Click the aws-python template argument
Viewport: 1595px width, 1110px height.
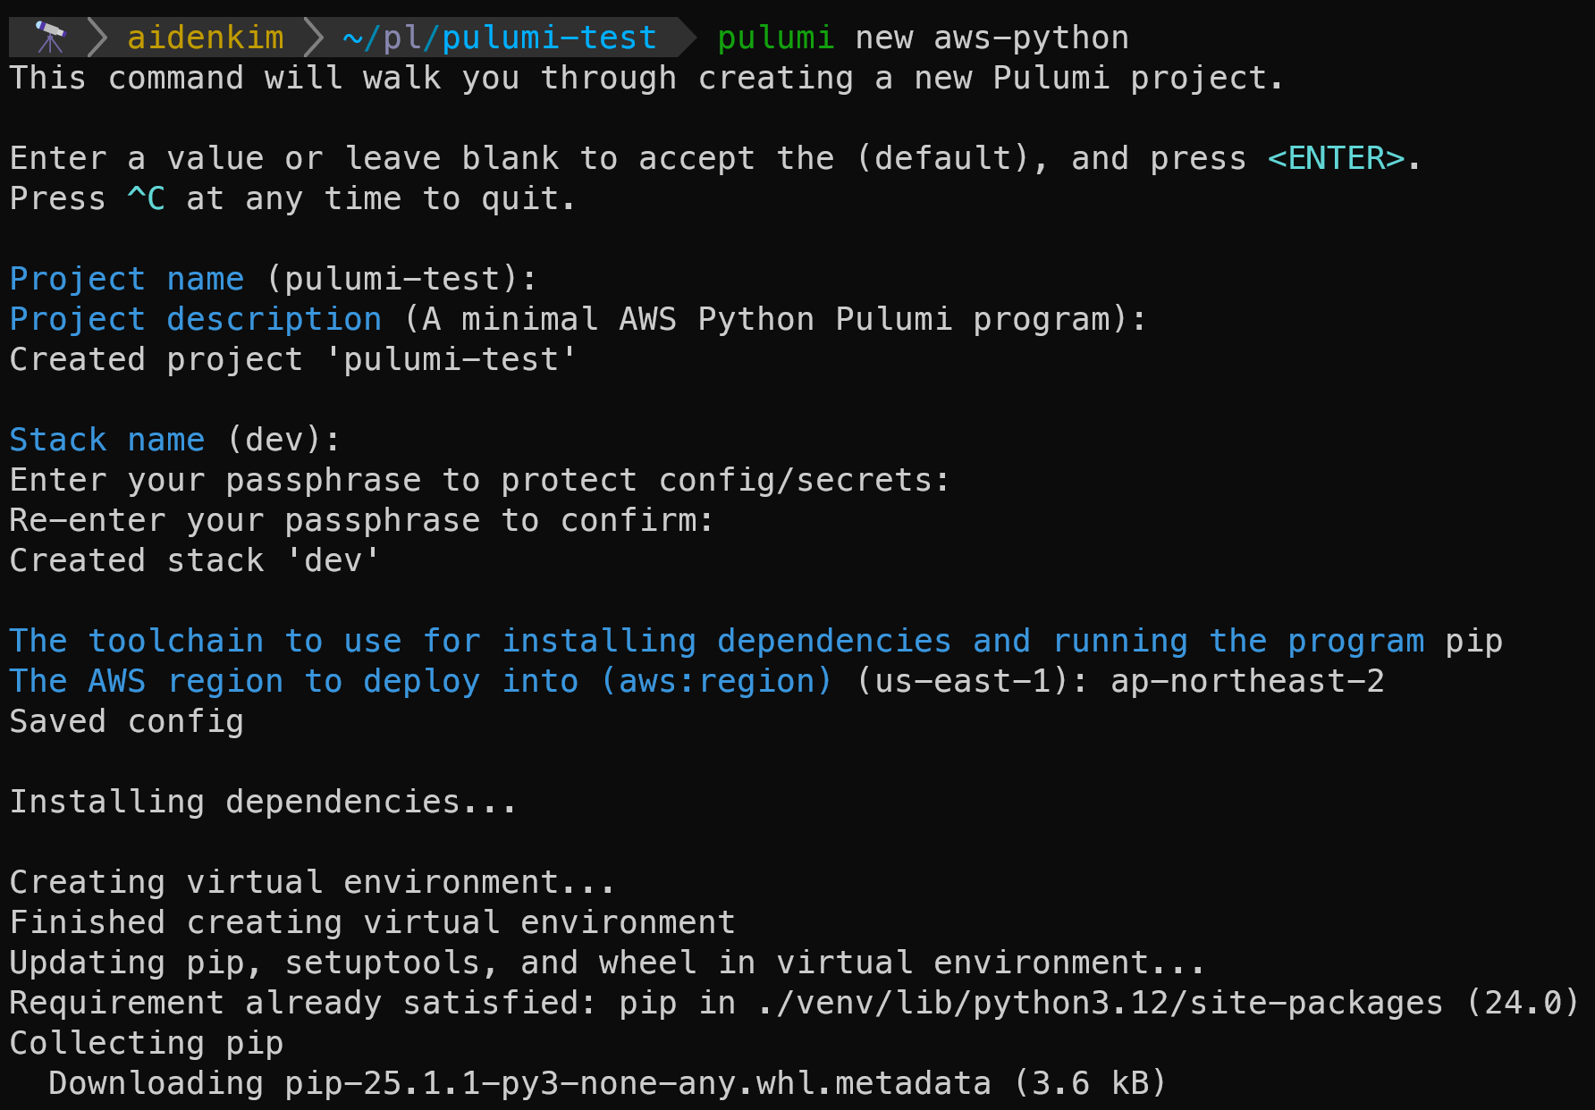click(x=1032, y=38)
